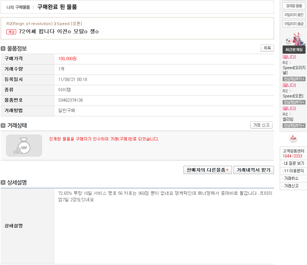Click the 상세설명 section arrow icon

click(x=3, y=183)
